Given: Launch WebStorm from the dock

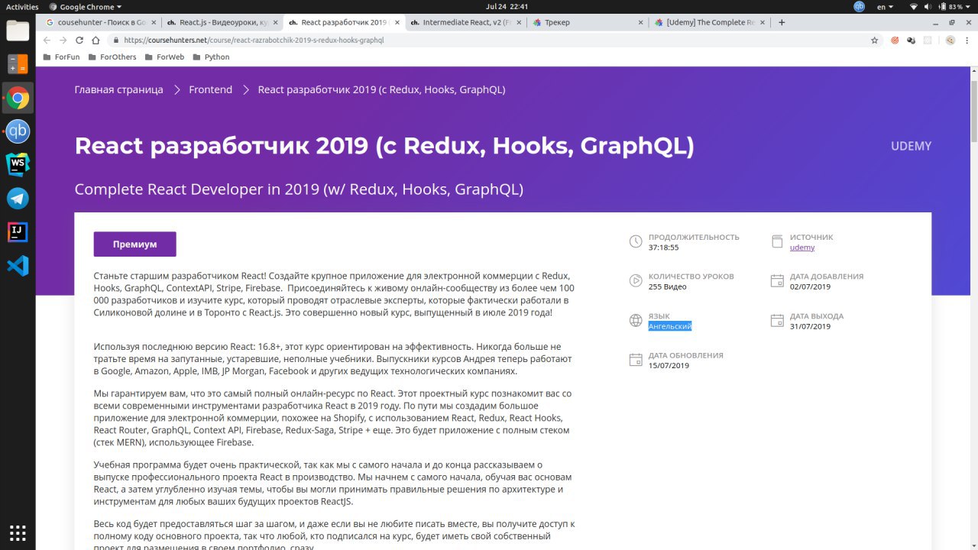Looking at the screenshot, I should click(x=18, y=164).
